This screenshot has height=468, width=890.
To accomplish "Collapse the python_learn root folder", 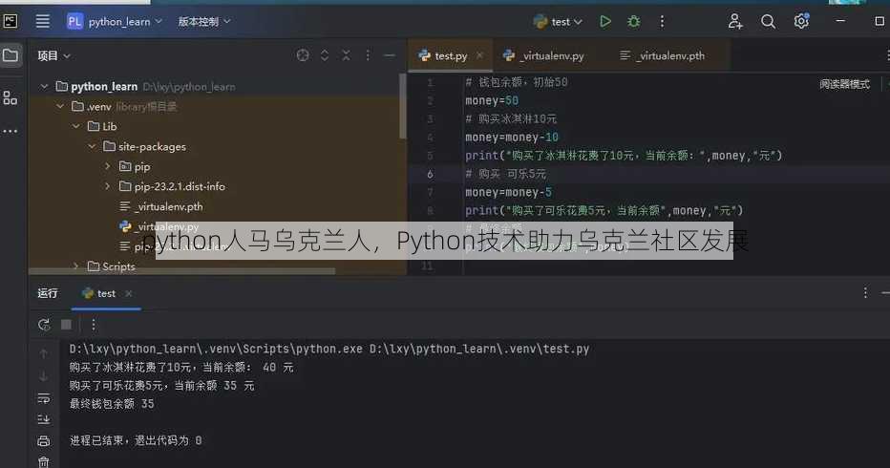I will pos(44,86).
